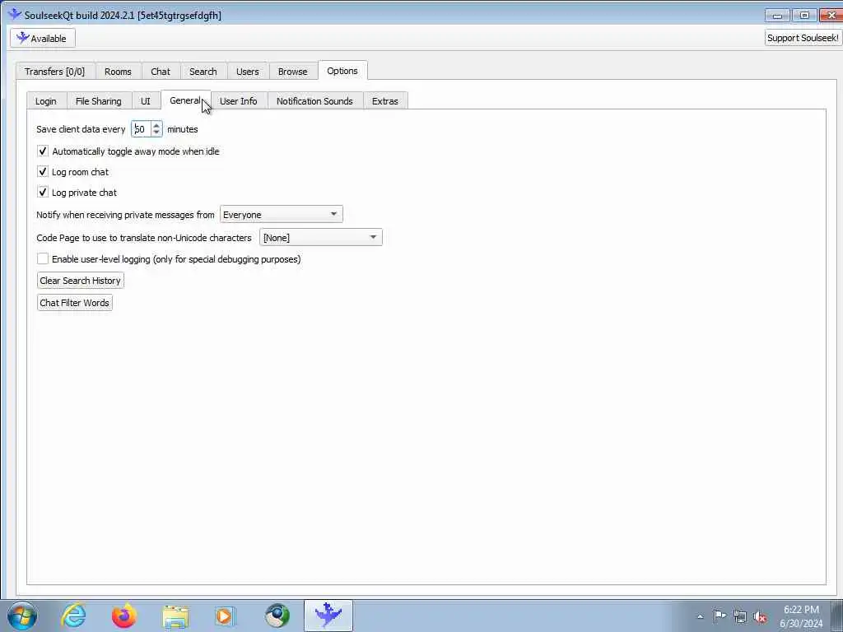Open the File Sharing sub-tab

(99, 101)
